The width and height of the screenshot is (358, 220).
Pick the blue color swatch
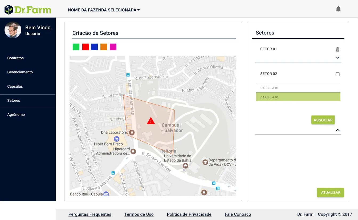click(x=95, y=47)
